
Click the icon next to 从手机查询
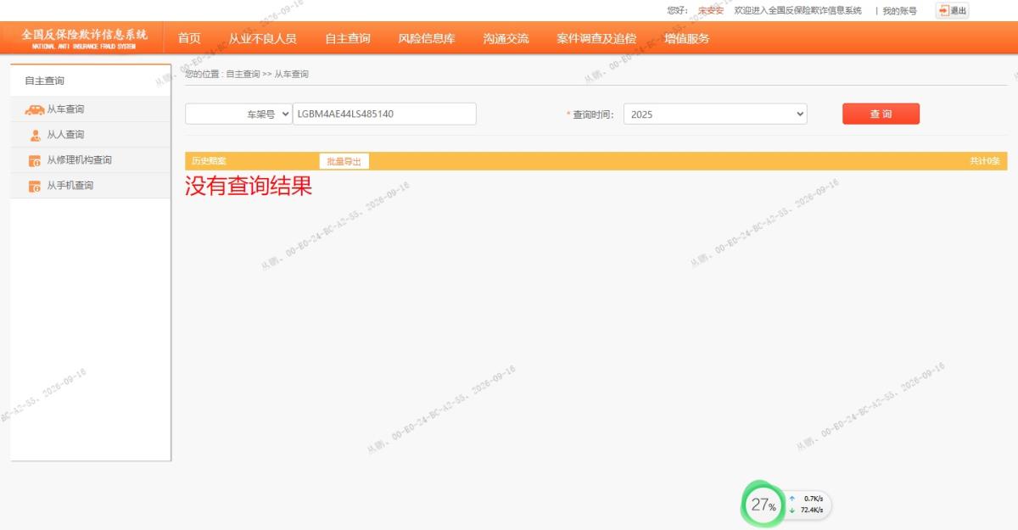coord(35,186)
